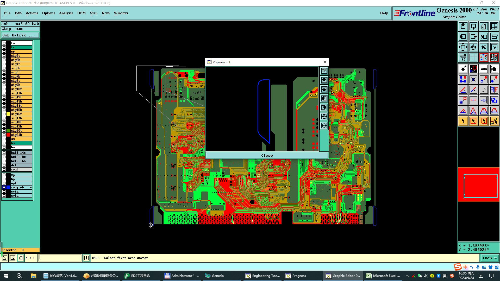The height and width of the screenshot is (281, 500).
Task: Select the ruler measure tool
Action: (484, 69)
